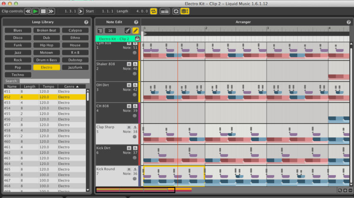Click the quantize value 16 field
Viewport: 354px width, 198px height.
click(x=110, y=31)
